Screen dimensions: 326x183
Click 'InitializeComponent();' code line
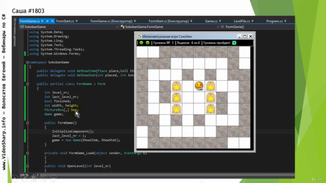click(73, 131)
